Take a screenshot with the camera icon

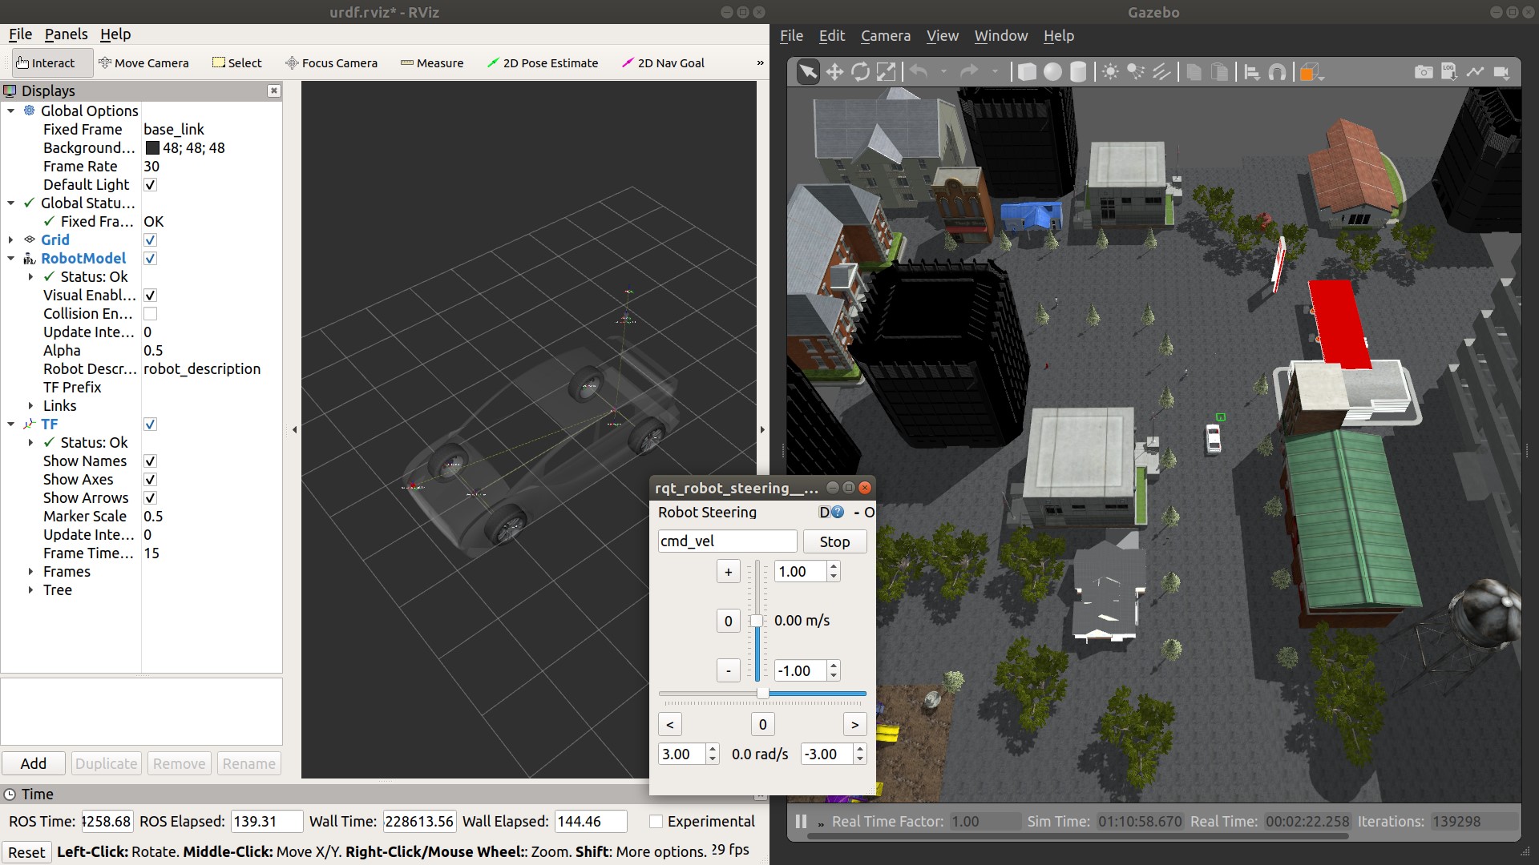pyautogui.click(x=1424, y=72)
